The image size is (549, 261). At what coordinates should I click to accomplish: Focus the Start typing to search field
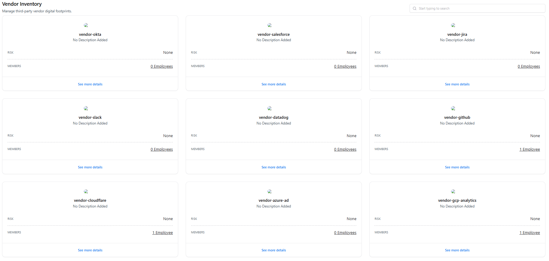pos(477,8)
